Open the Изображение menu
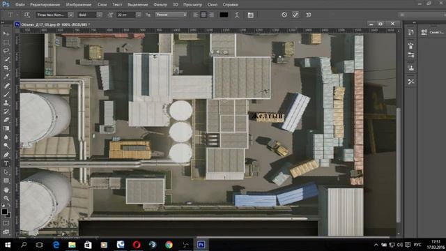Viewport: 446px width, 251px height. click(x=79, y=5)
